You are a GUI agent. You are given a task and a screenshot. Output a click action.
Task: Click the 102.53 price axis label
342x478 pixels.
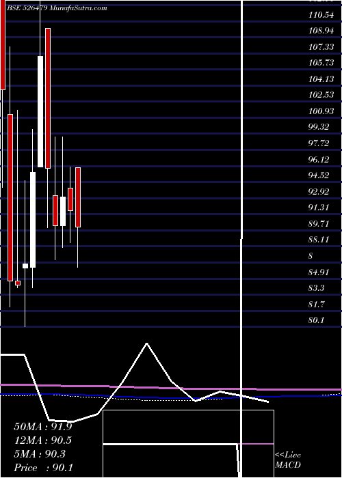click(x=321, y=95)
